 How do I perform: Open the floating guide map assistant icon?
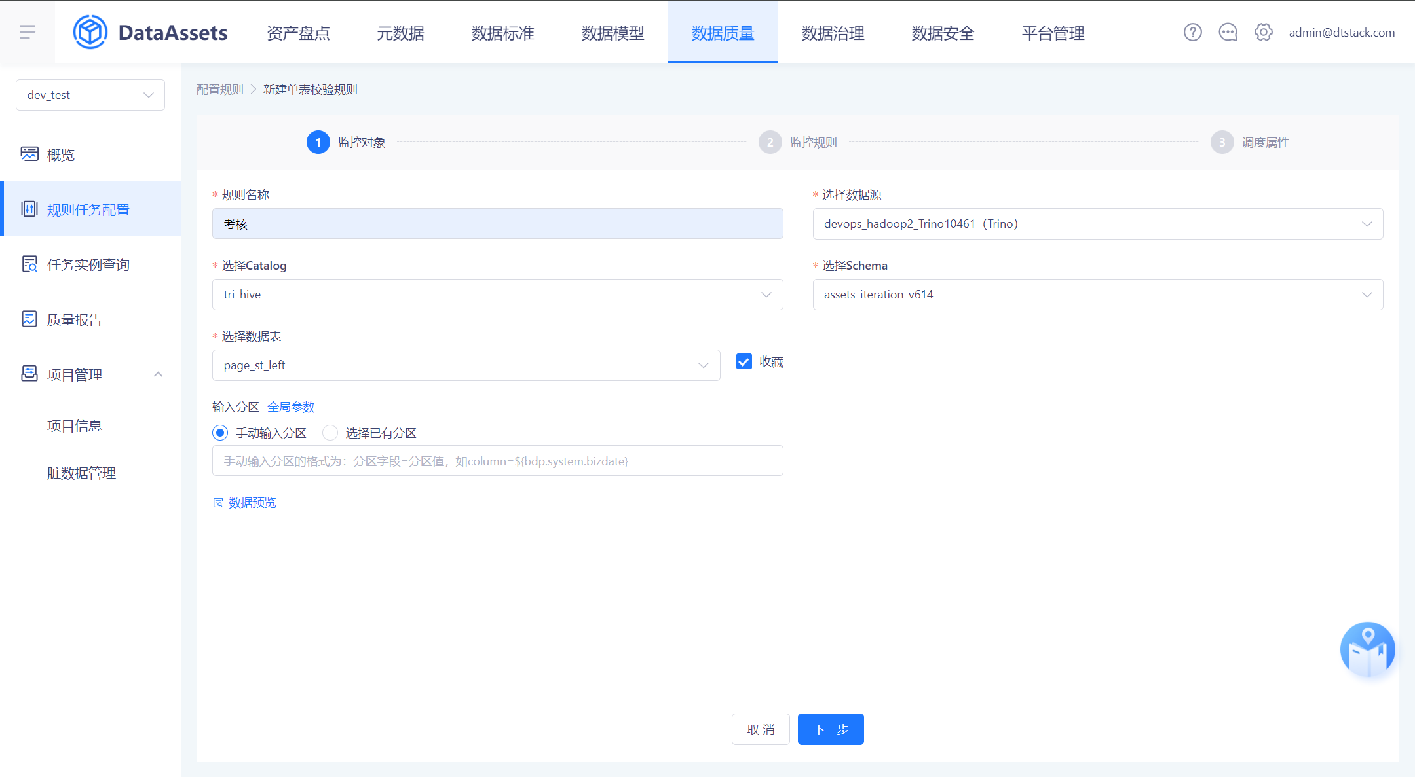coord(1367,649)
